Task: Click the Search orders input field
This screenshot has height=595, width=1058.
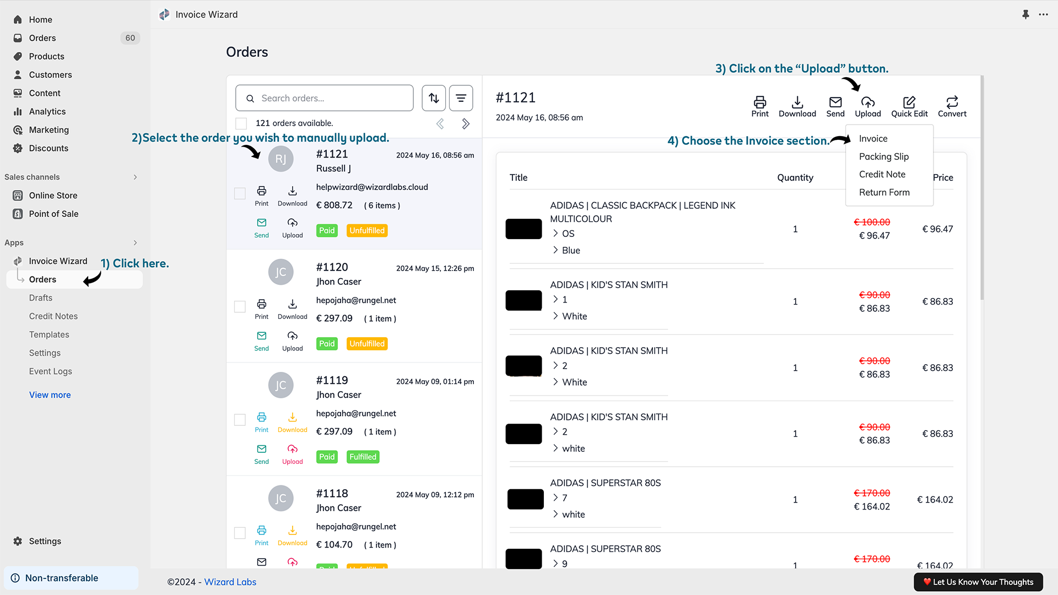Action: (x=325, y=98)
